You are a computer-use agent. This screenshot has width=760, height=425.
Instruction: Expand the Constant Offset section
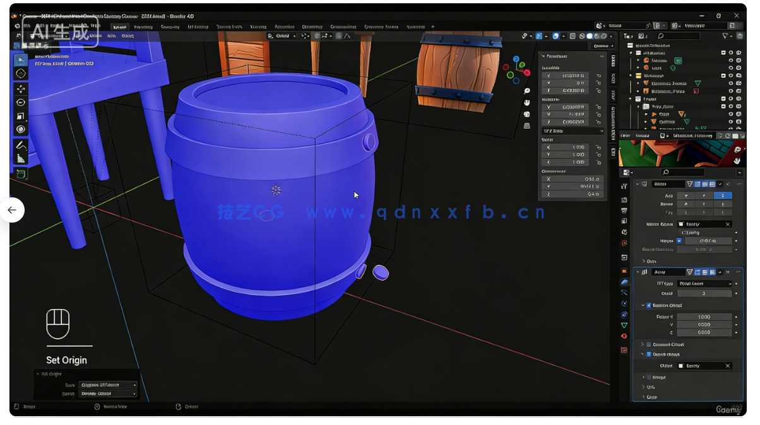(x=643, y=344)
